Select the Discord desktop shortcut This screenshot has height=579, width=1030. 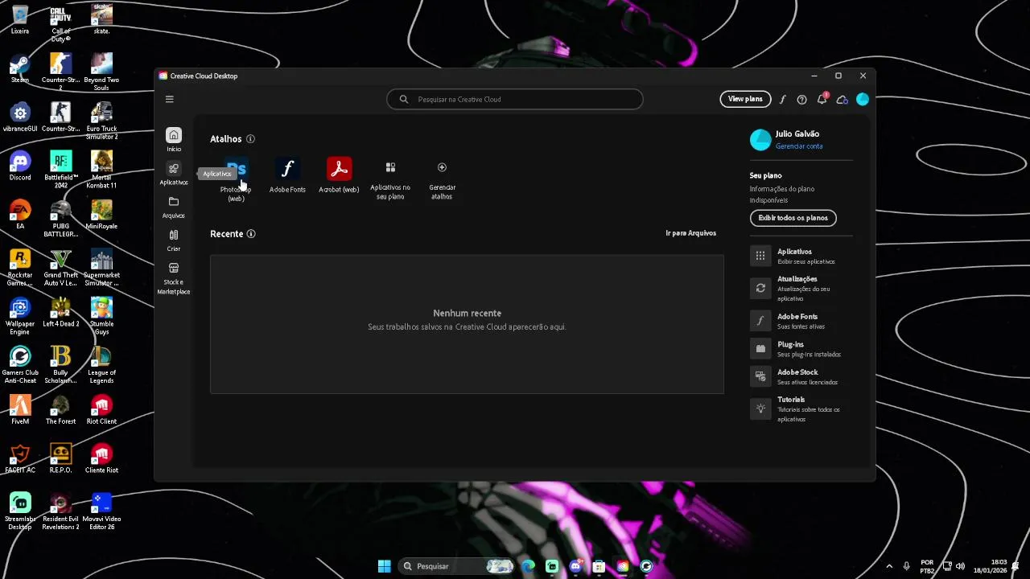(x=20, y=166)
